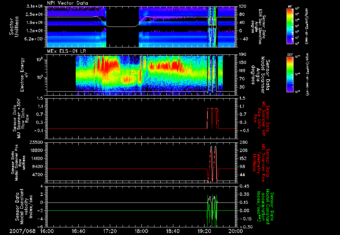Click the date label "2007/068"

pos(22,231)
